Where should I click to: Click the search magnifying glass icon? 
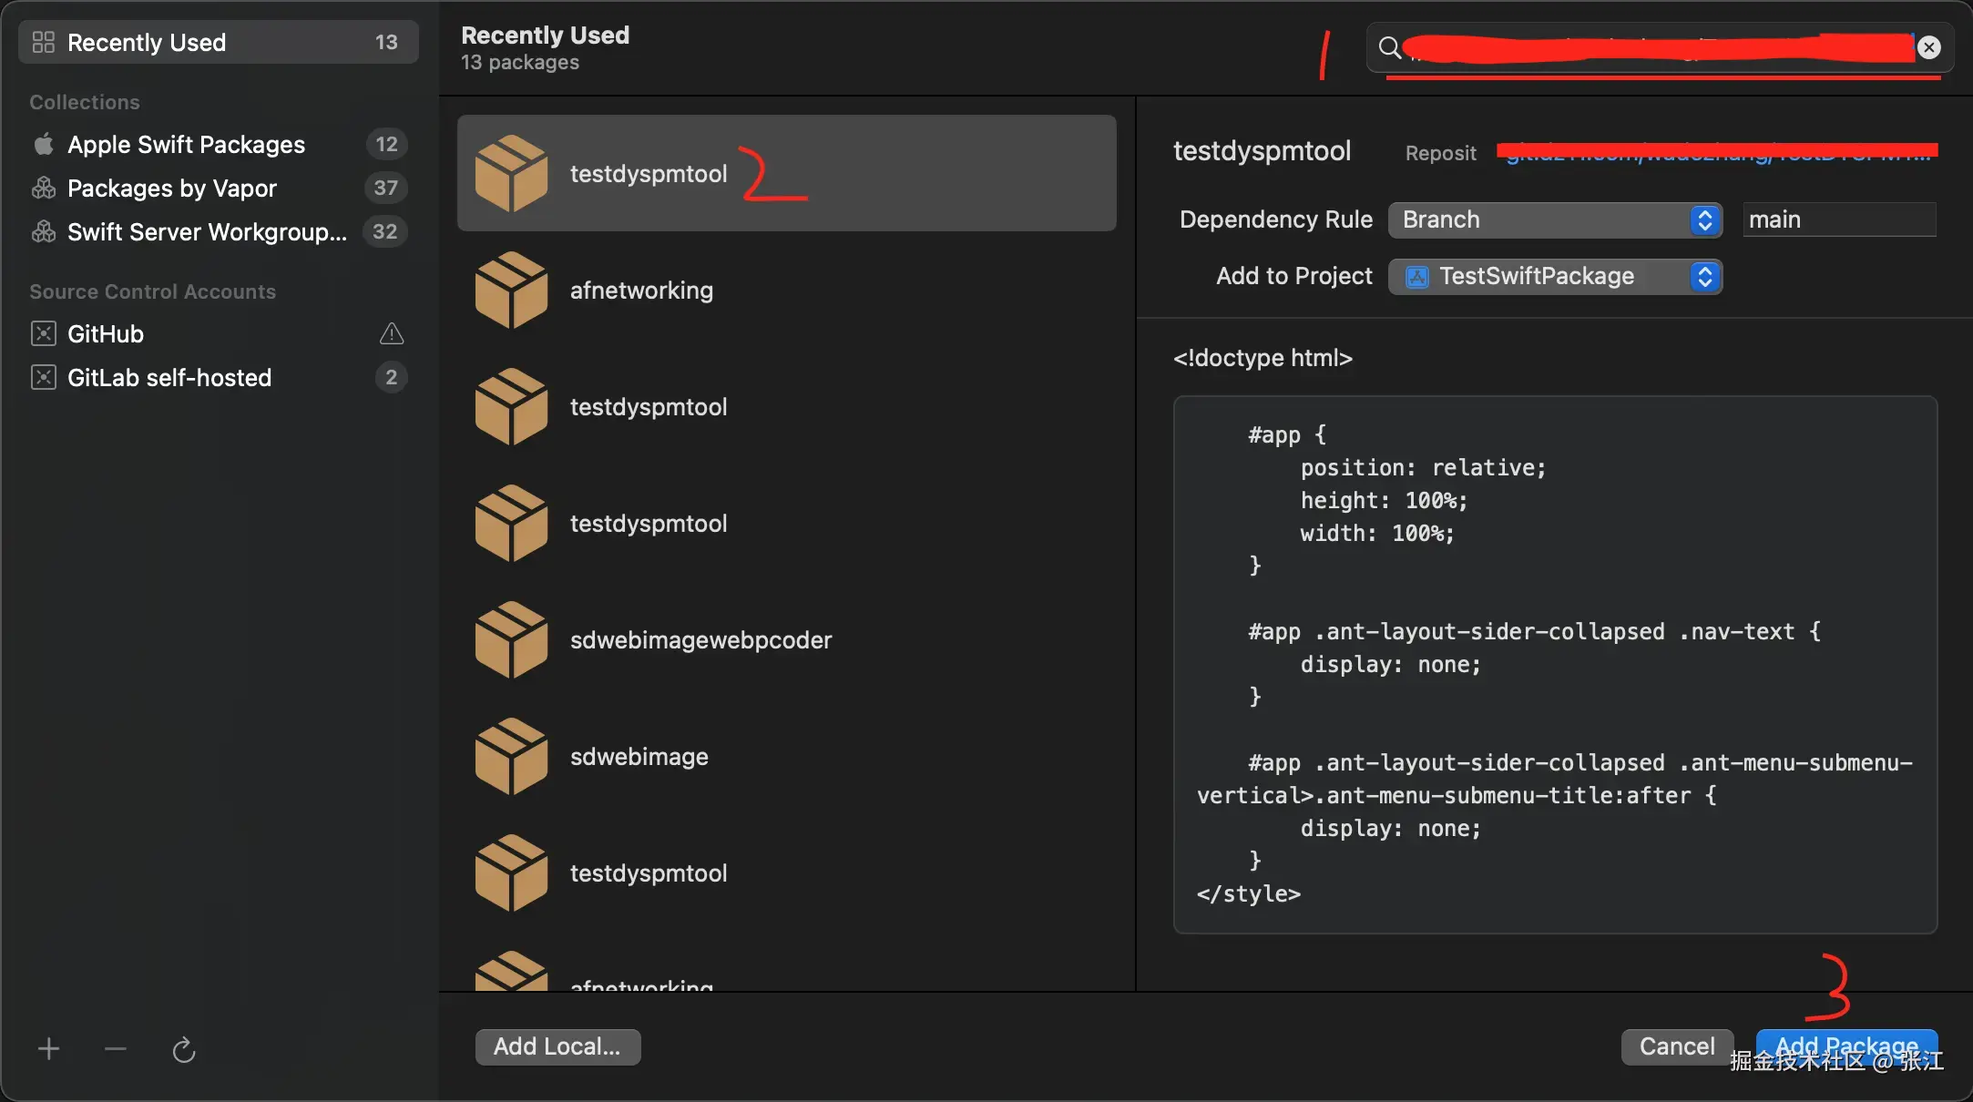pyautogui.click(x=1389, y=47)
